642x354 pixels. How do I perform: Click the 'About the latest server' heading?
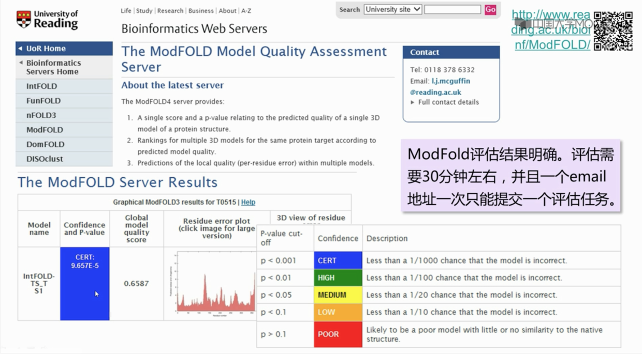(x=172, y=85)
